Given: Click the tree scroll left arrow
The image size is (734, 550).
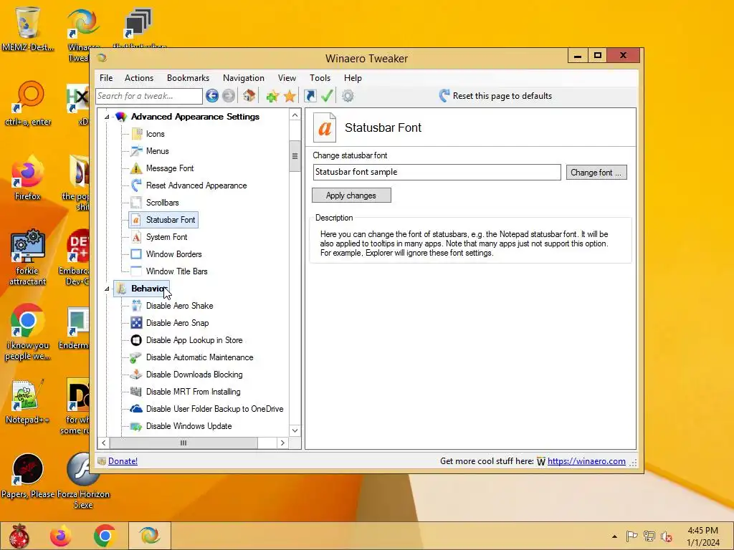Looking at the screenshot, I should click(103, 443).
